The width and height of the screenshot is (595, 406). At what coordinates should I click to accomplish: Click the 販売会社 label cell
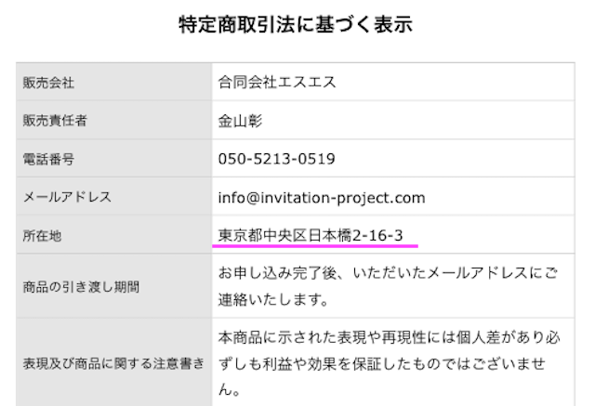click(x=113, y=82)
